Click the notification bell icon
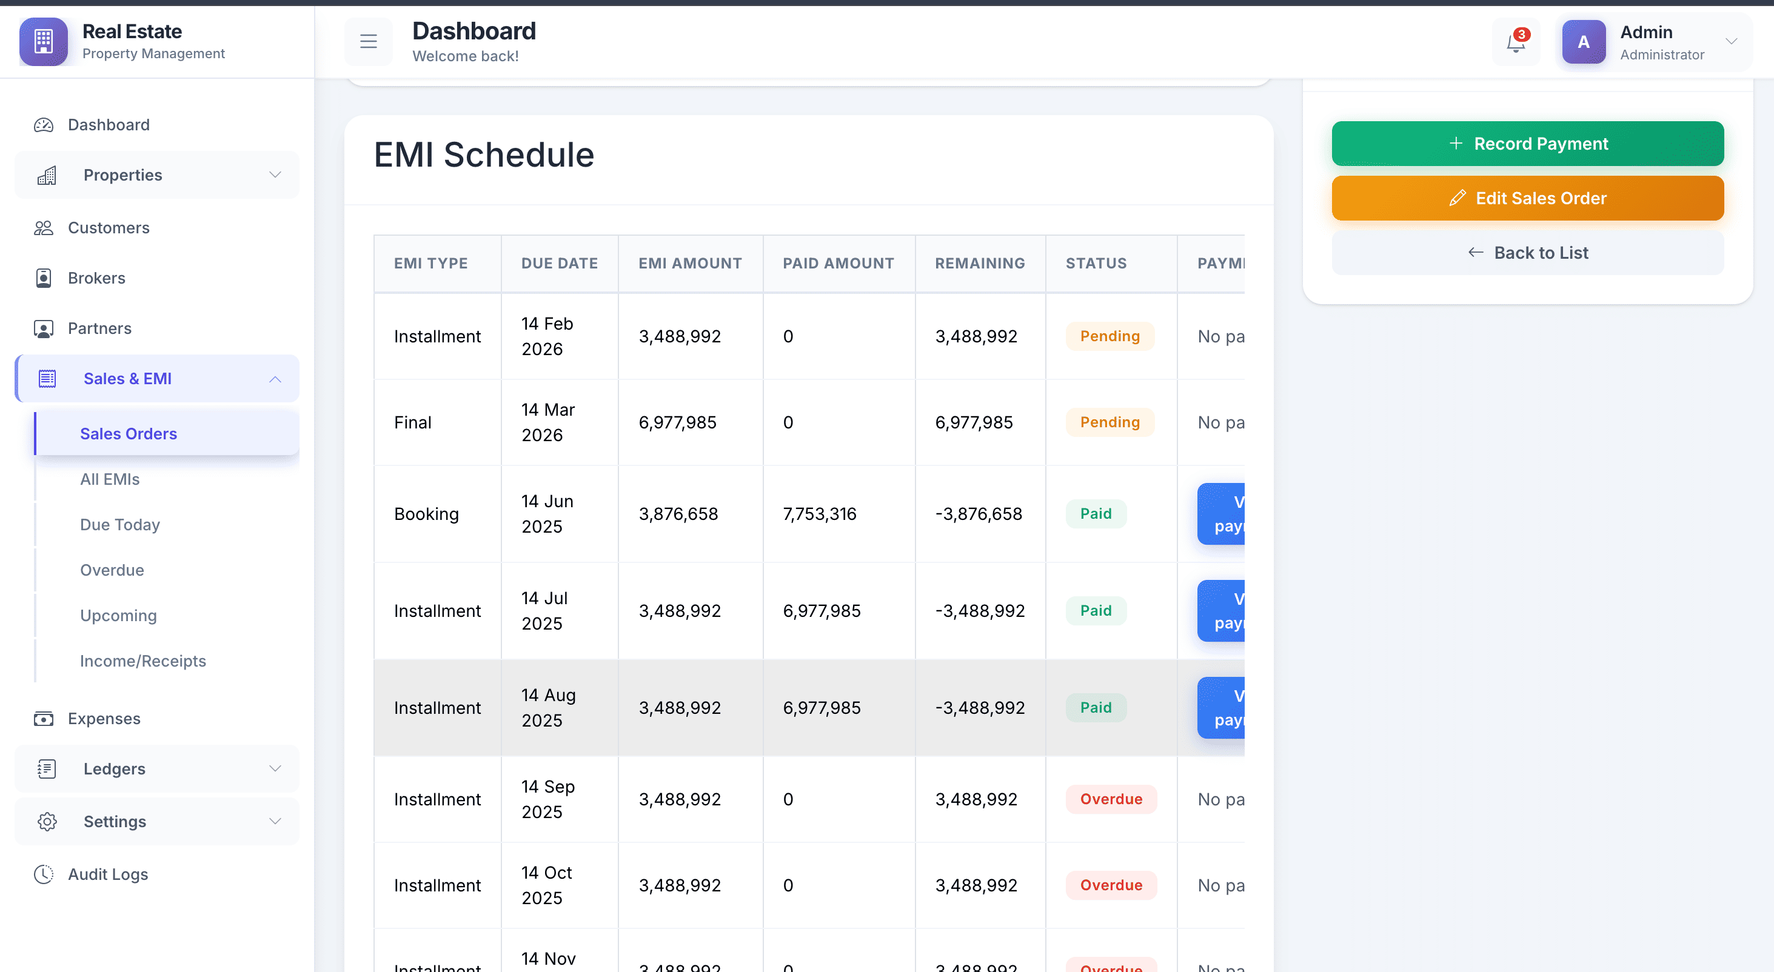 point(1515,42)
